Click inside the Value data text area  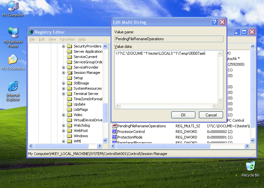166,77
